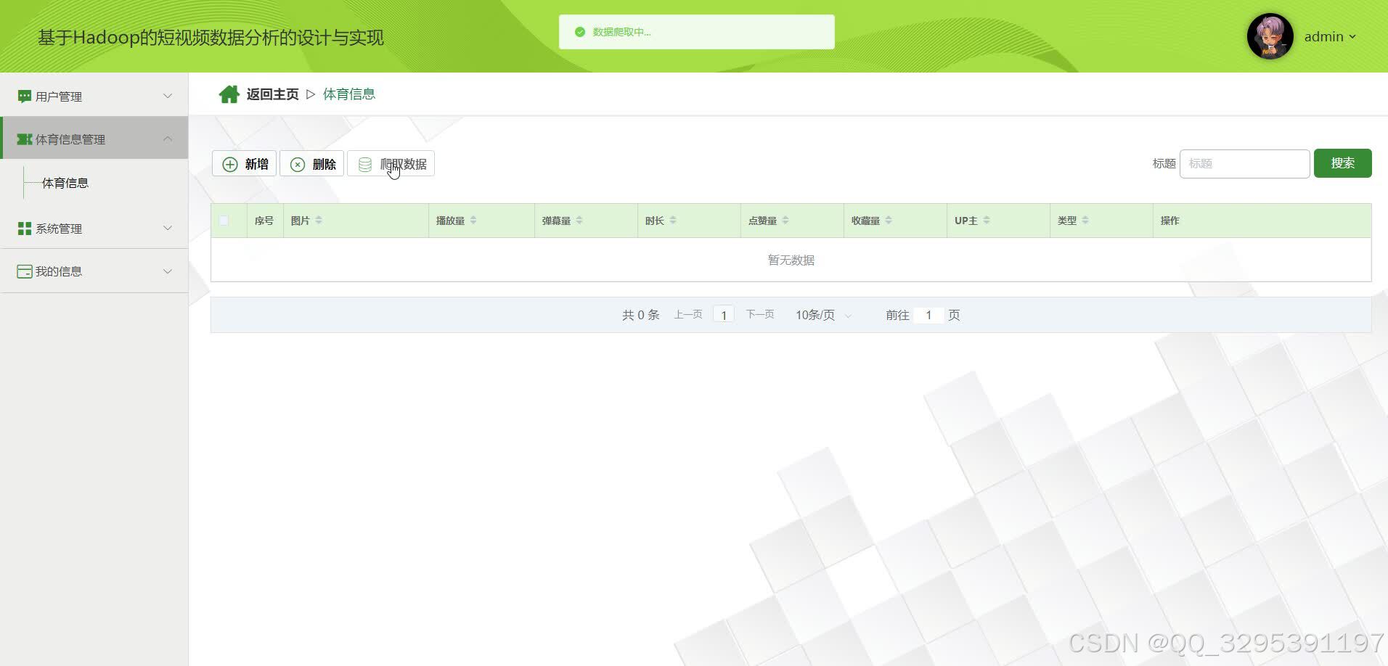Click the 体育信息管理 up chevron

[x=168, y=138]
